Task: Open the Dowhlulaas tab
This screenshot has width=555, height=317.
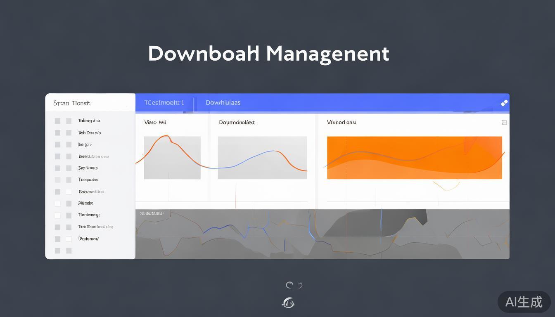Action: [x=223, y=103]
